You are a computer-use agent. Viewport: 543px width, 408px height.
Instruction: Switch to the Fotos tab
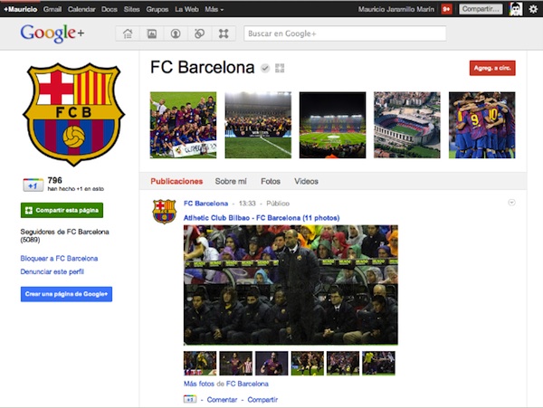coord(271,181)
